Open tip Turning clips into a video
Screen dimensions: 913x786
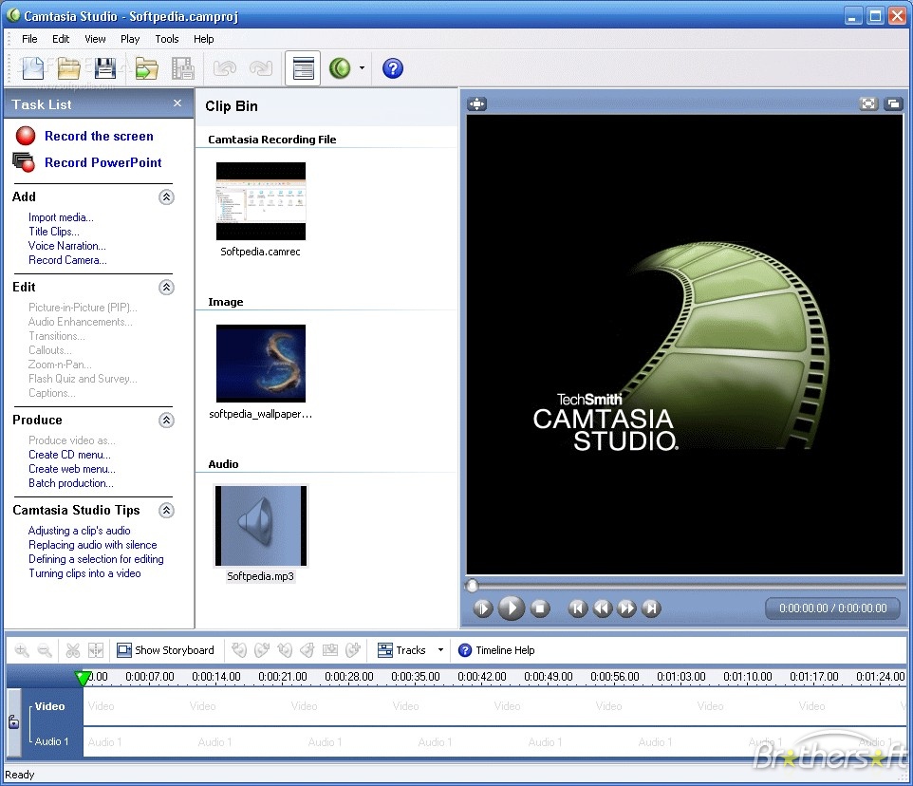84,573
